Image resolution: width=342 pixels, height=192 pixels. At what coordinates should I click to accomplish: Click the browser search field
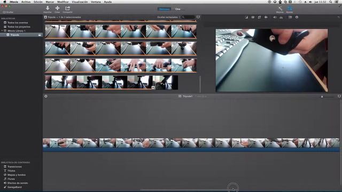[x=188, y=17]
